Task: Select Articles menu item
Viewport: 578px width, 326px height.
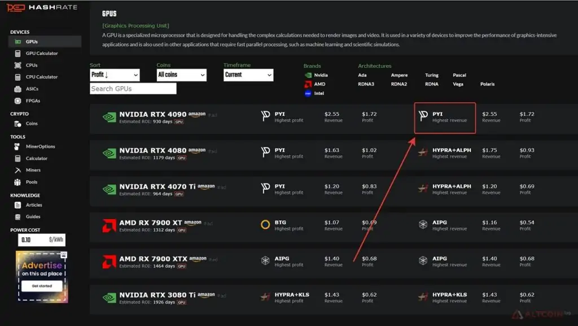Action: 34,205
